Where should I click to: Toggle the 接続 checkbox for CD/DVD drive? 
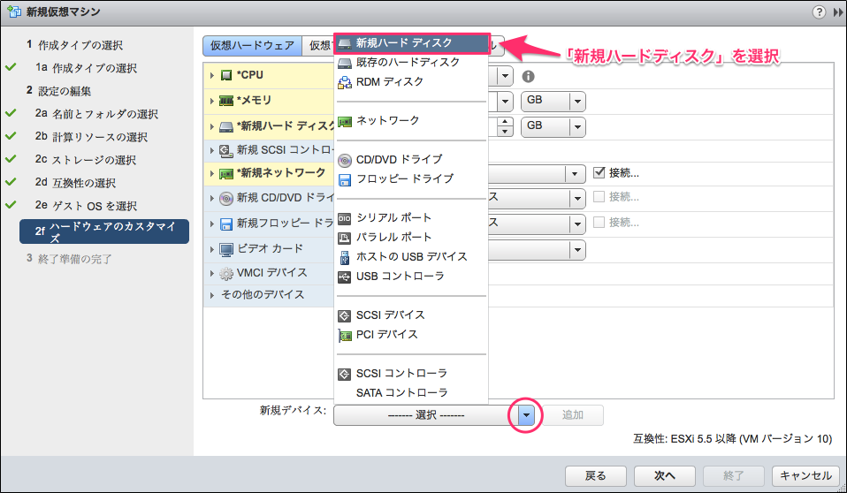click(x=599, y=197)
